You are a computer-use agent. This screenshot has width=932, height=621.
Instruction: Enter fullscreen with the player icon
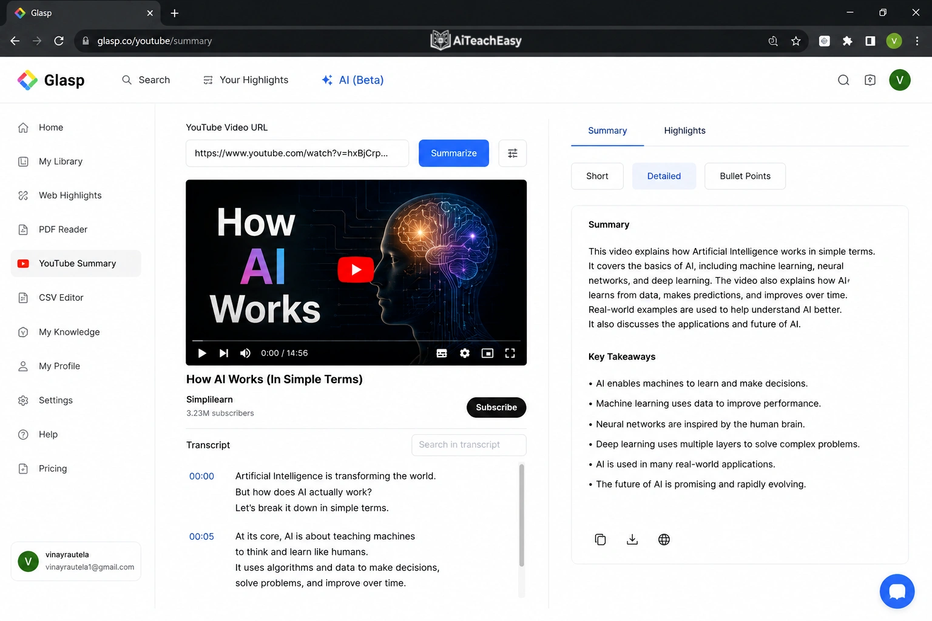pos(510,353)
